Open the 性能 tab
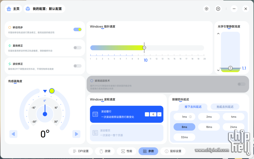This screenshot has height=159, width=254. click(127, 151)
